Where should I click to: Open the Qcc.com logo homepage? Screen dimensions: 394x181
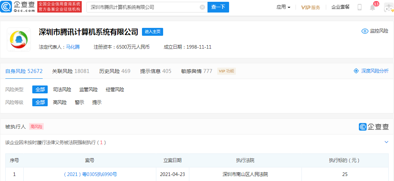18,7
